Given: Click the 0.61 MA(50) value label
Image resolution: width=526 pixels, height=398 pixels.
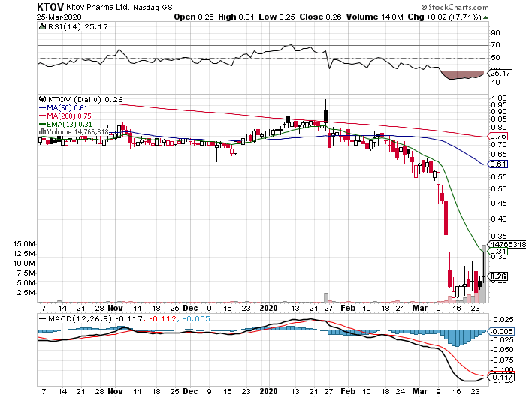Looking at the screenshot, I should tap(497, 164).
